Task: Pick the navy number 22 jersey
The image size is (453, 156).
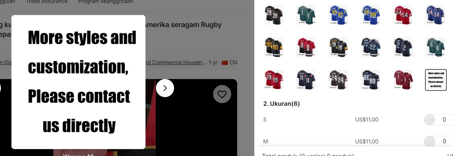Action: point(370,47)
